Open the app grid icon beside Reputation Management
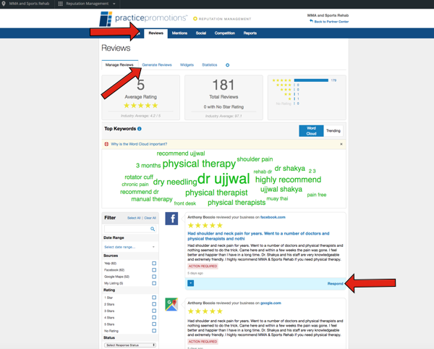 (60, 4)
